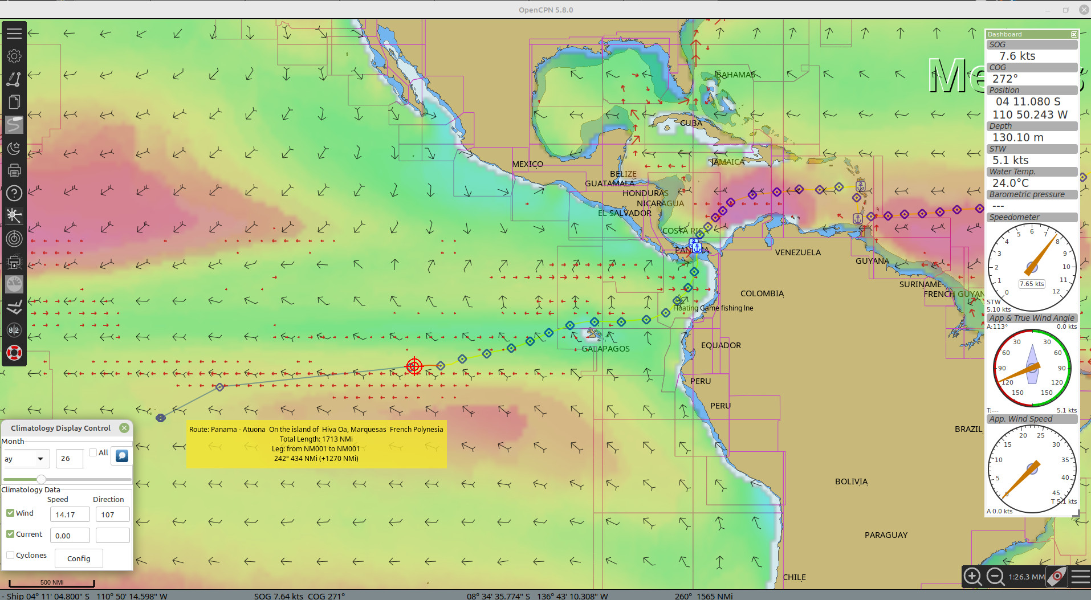Click the Current Speed field 0.00
The image size is (1091, 600).
coord(70,536)
